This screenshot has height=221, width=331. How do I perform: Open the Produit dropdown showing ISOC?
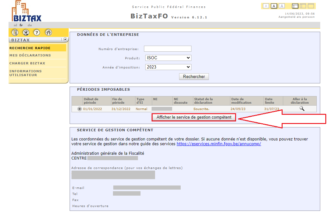click(x=168, y=58)
